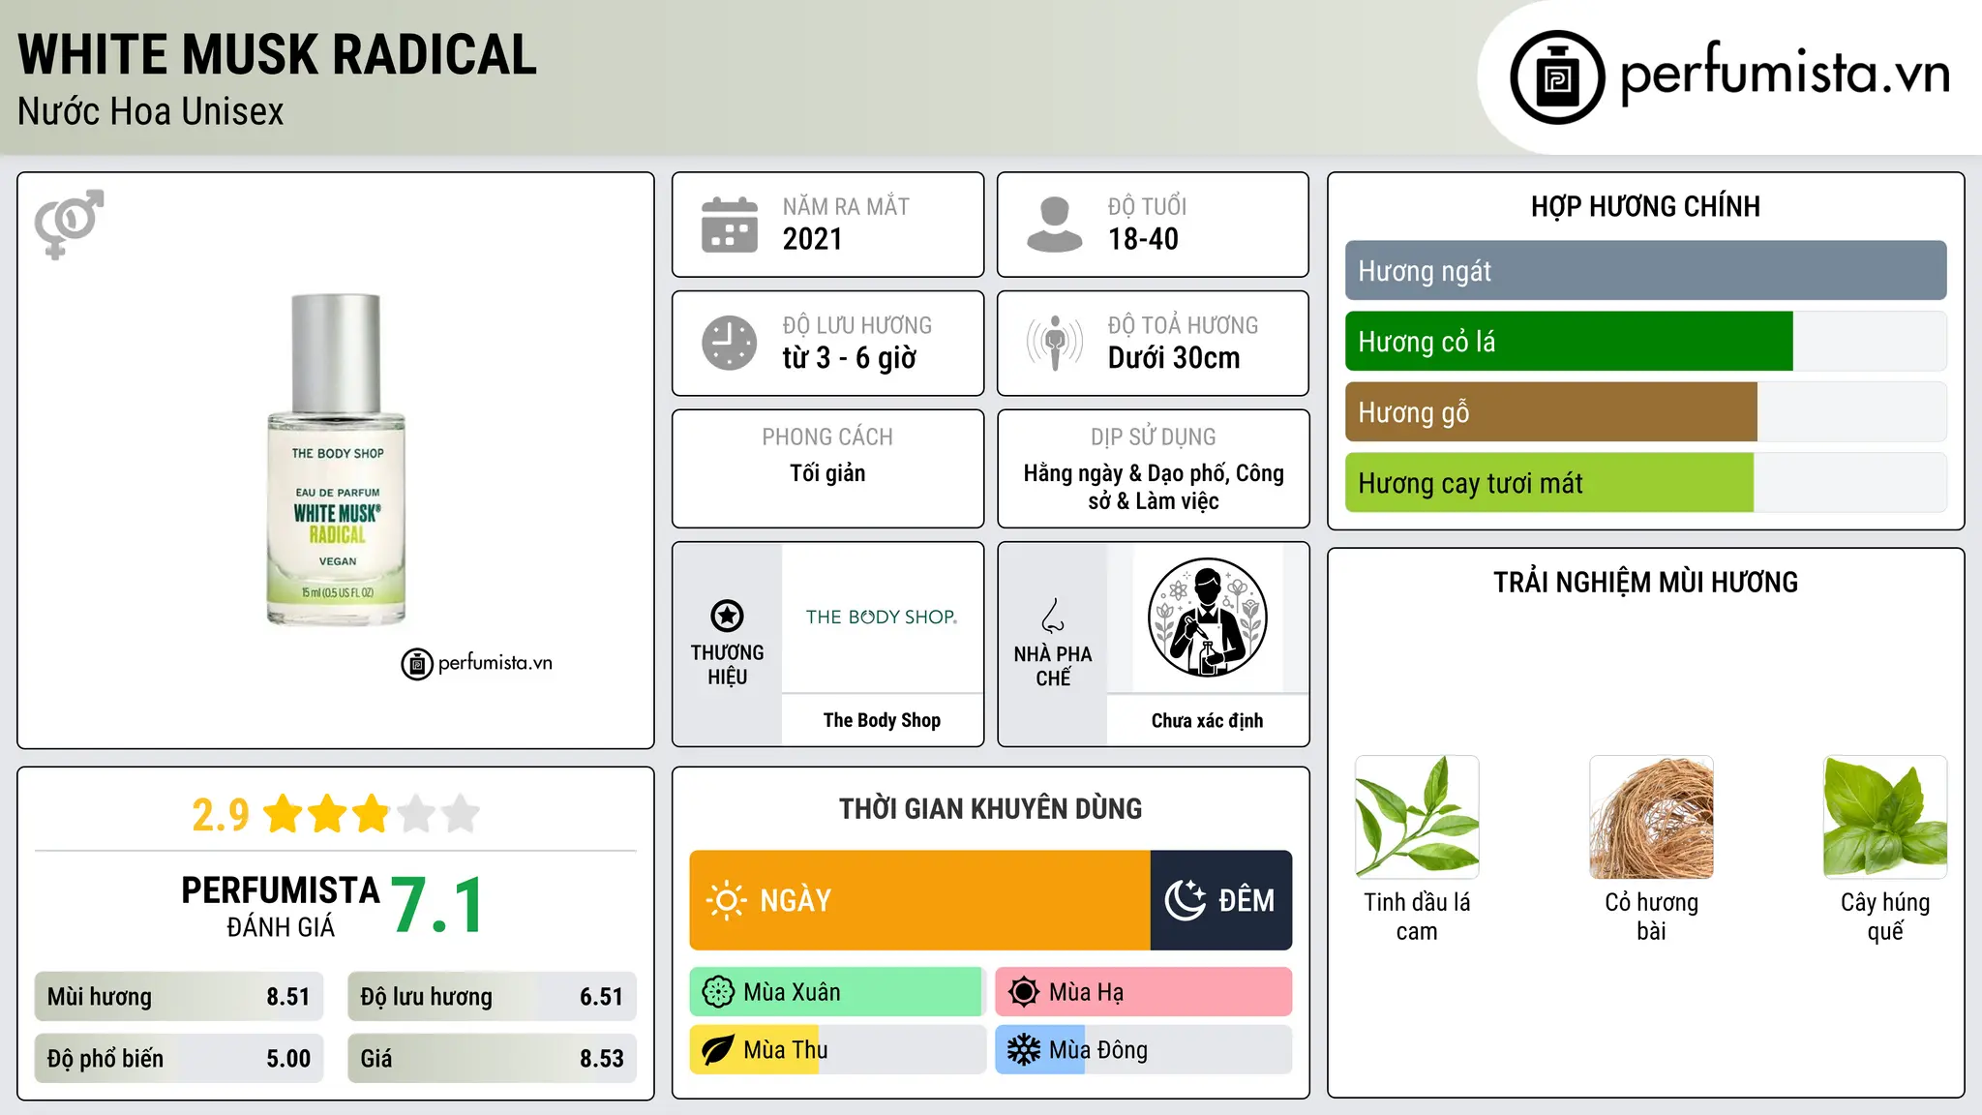Click the Độ phổ biến 5.00 score row
The height and width of the screenshot is (1115, 1982).
tap(178, 1059)
